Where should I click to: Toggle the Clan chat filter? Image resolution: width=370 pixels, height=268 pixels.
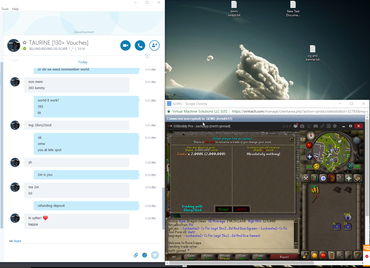[x=242, y=257]
